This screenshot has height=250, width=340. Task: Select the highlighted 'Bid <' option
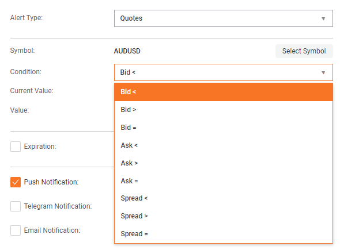224,92
